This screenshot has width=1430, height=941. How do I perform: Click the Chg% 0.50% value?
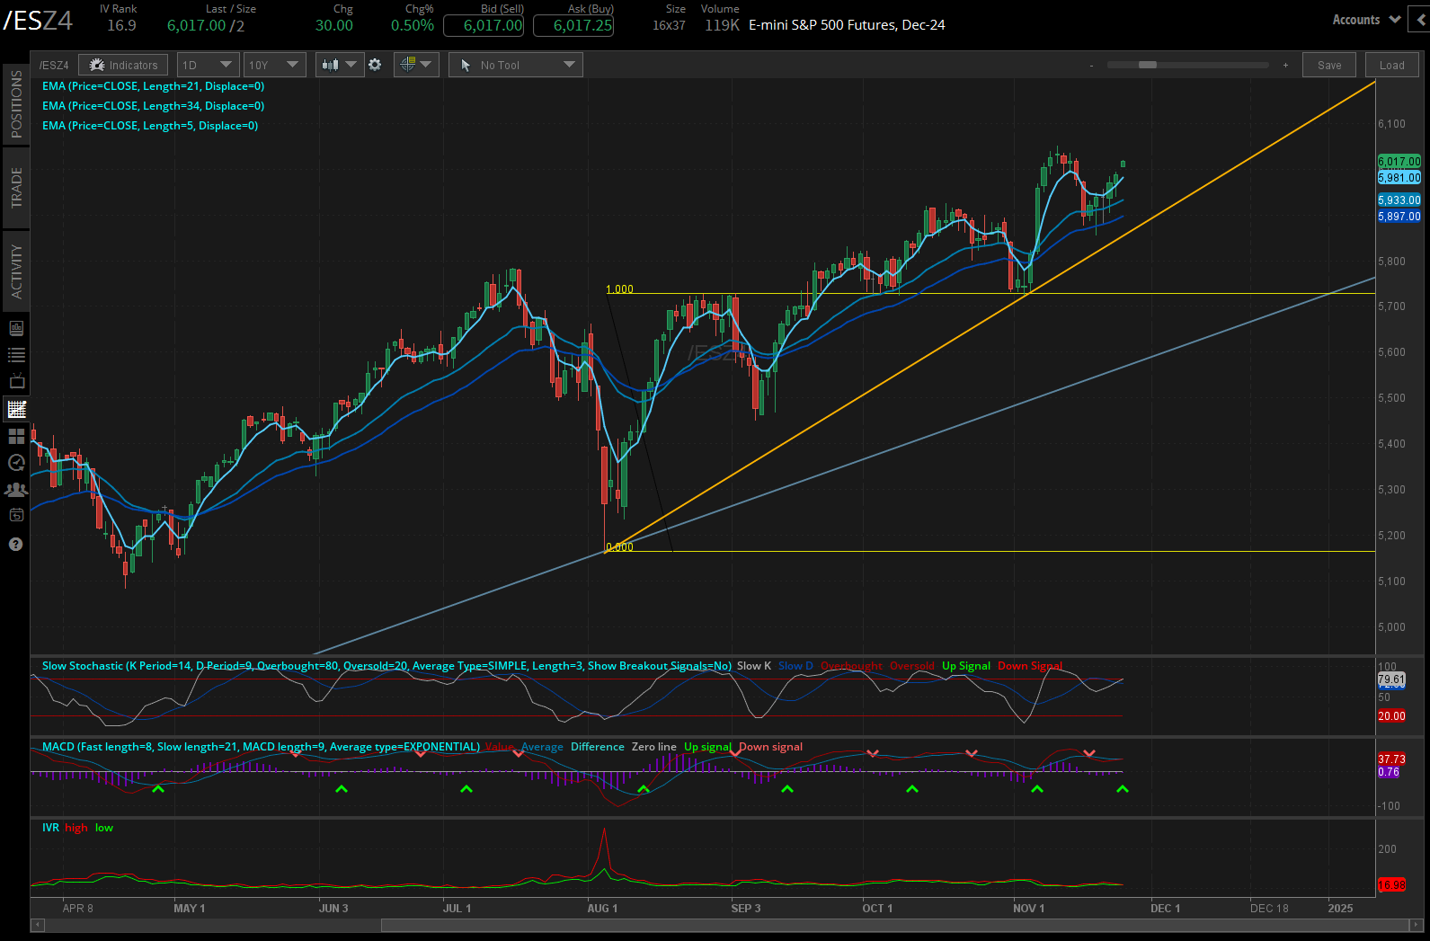[413, 25]
